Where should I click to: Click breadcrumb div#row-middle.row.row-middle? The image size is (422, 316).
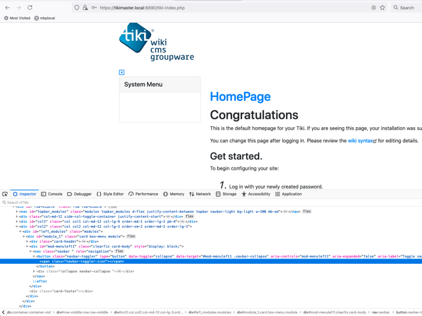[x=82, y=312]
